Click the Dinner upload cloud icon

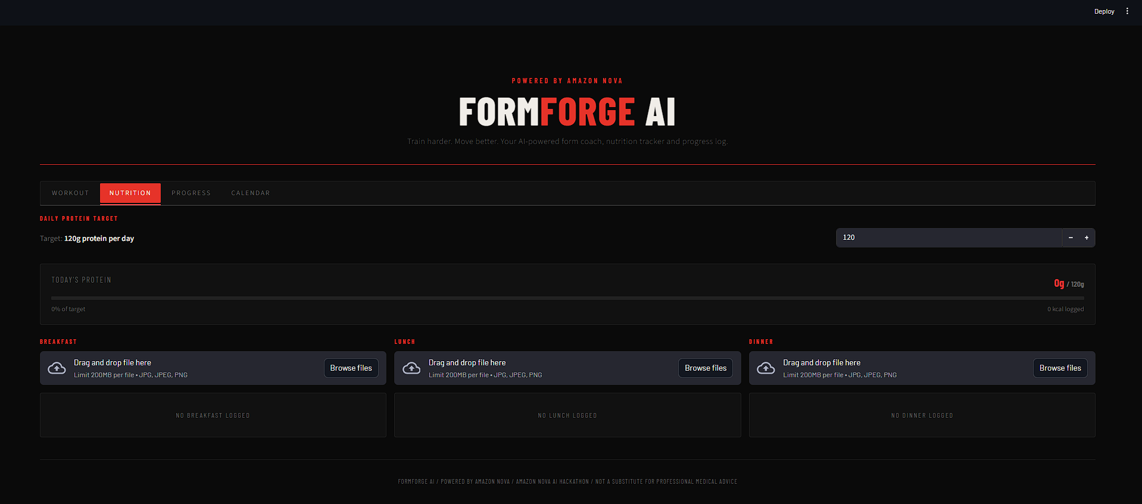[x=766, y=368]
